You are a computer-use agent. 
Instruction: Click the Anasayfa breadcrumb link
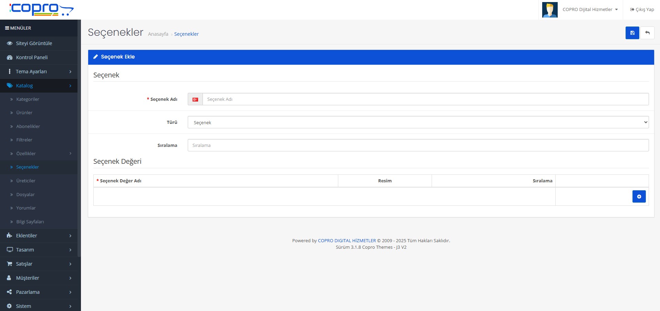tap(158, 34)
